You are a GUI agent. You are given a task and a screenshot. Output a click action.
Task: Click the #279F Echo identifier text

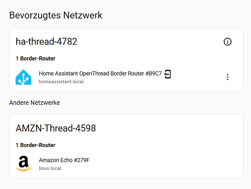point(82,160)
